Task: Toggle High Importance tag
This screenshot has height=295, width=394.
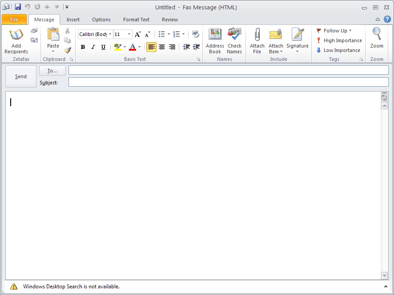Action: [339, 40]
